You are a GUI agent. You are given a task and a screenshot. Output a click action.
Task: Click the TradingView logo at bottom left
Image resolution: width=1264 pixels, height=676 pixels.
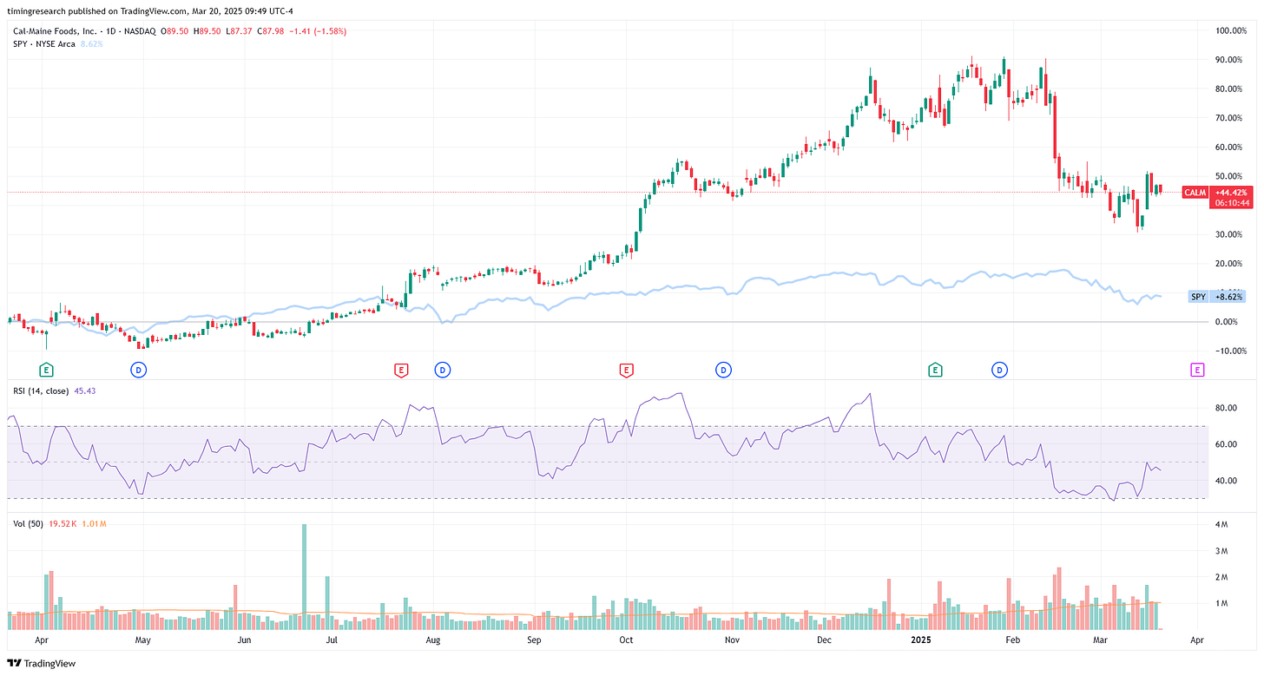pyautogui.click(x=42, y=664)
